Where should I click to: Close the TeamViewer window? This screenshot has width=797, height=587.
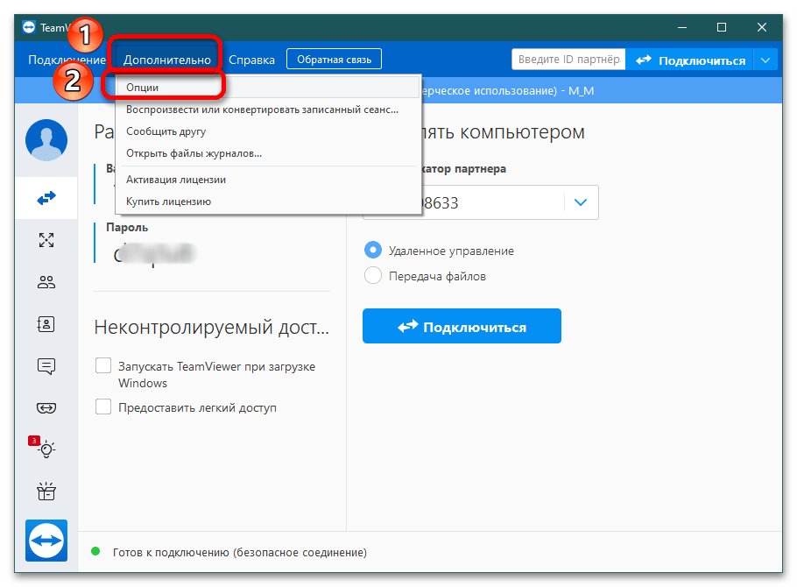pyautogui.click(x=761, y=27)
